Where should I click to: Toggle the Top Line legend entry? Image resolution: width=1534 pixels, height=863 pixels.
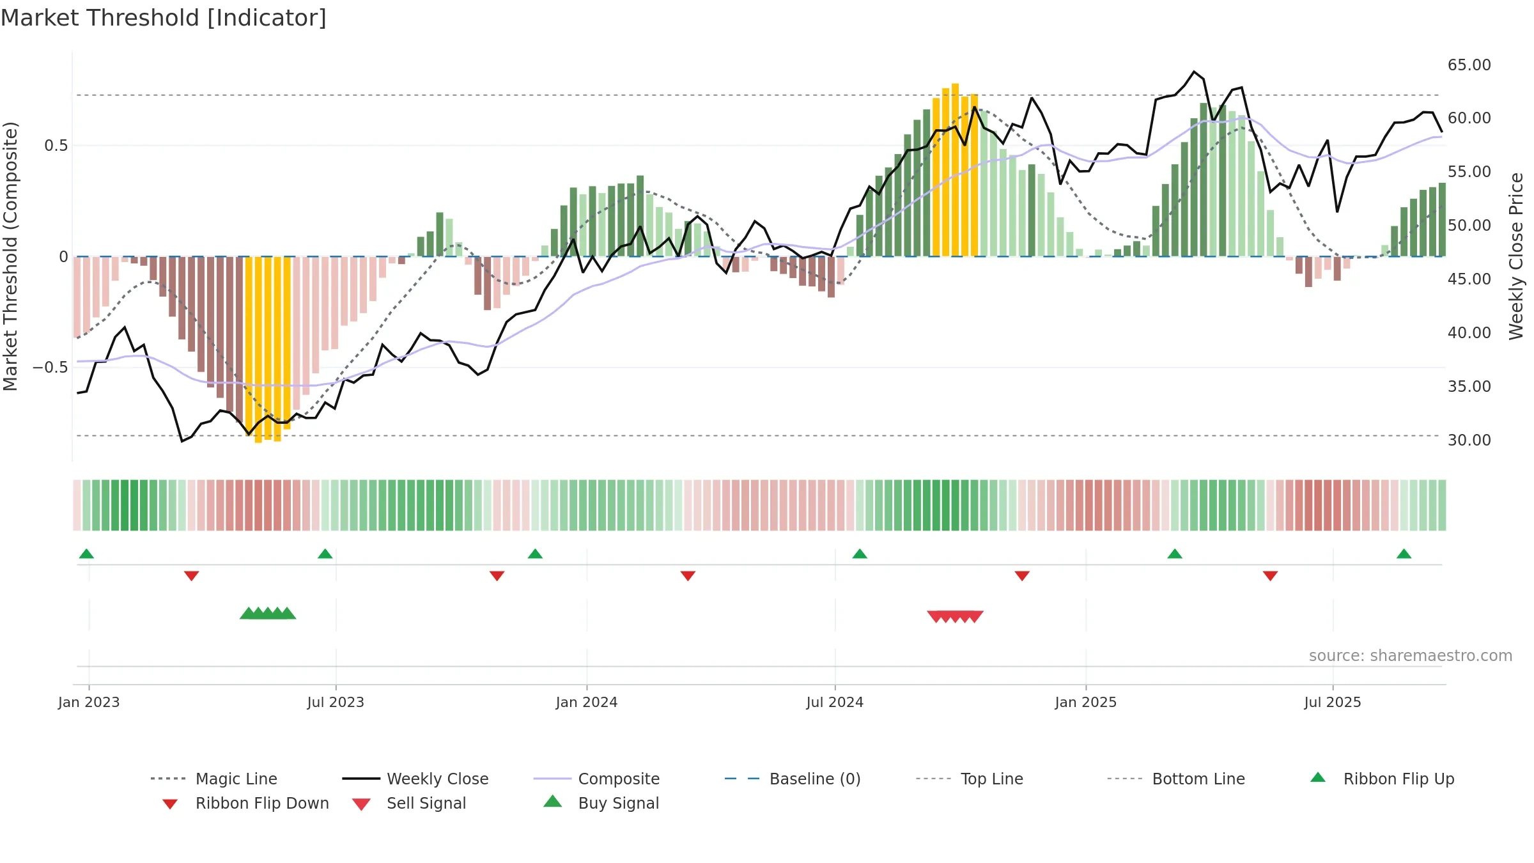[970, 779]
